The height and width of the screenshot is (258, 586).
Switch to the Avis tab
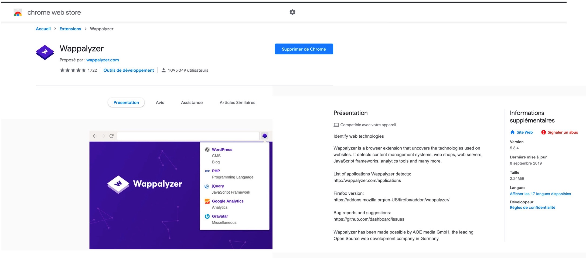click(x=160, y=103)
